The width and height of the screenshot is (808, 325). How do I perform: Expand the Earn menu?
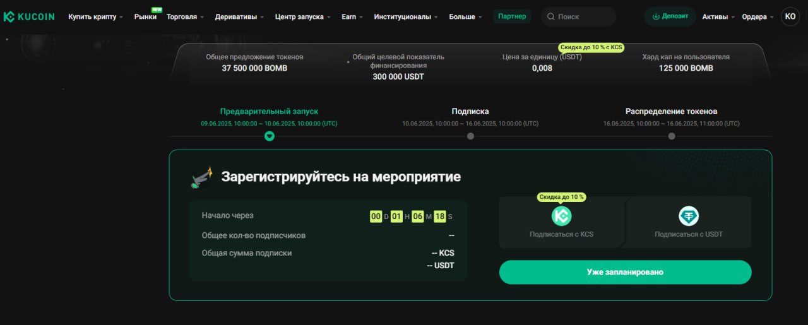(352, 17)
